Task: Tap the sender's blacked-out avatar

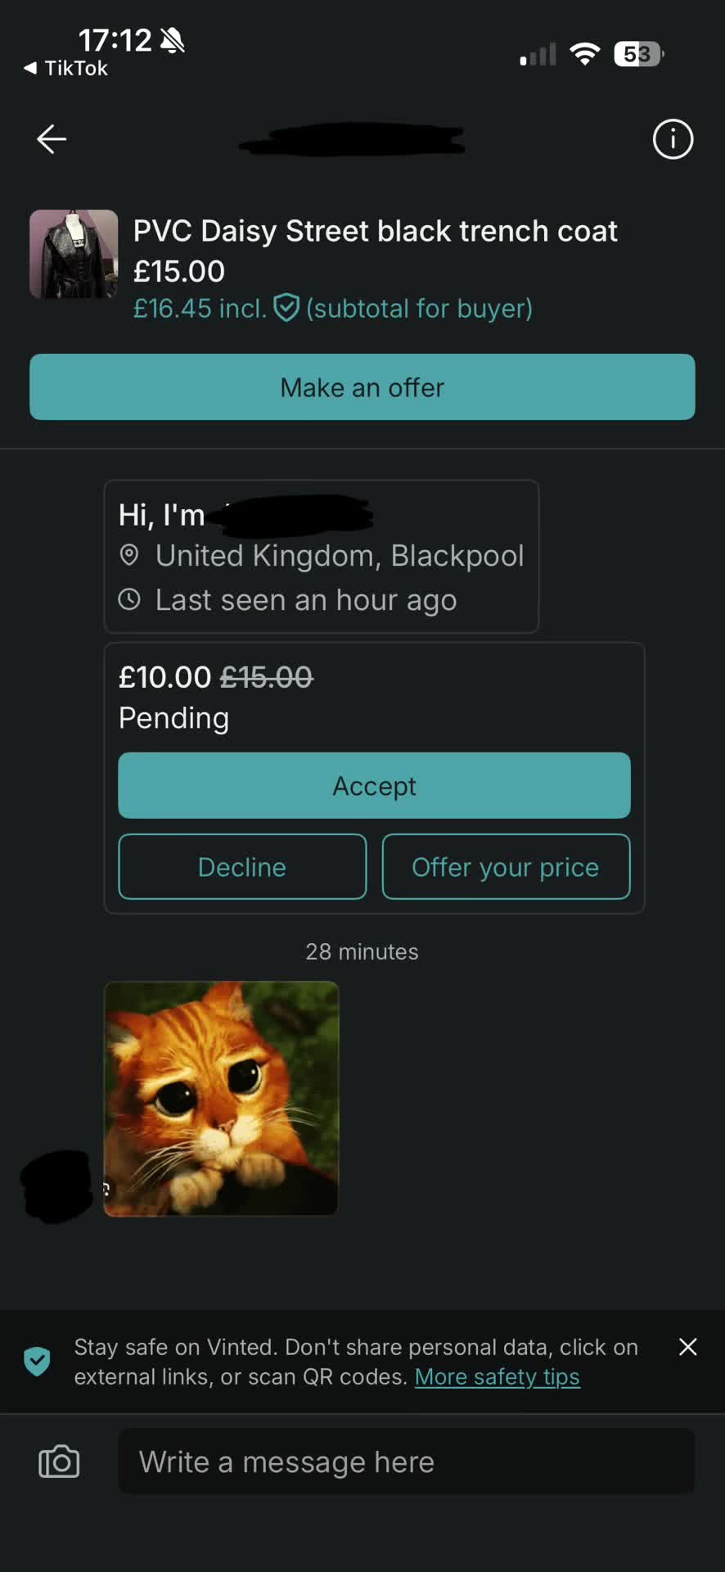Action: (56, 1186)
